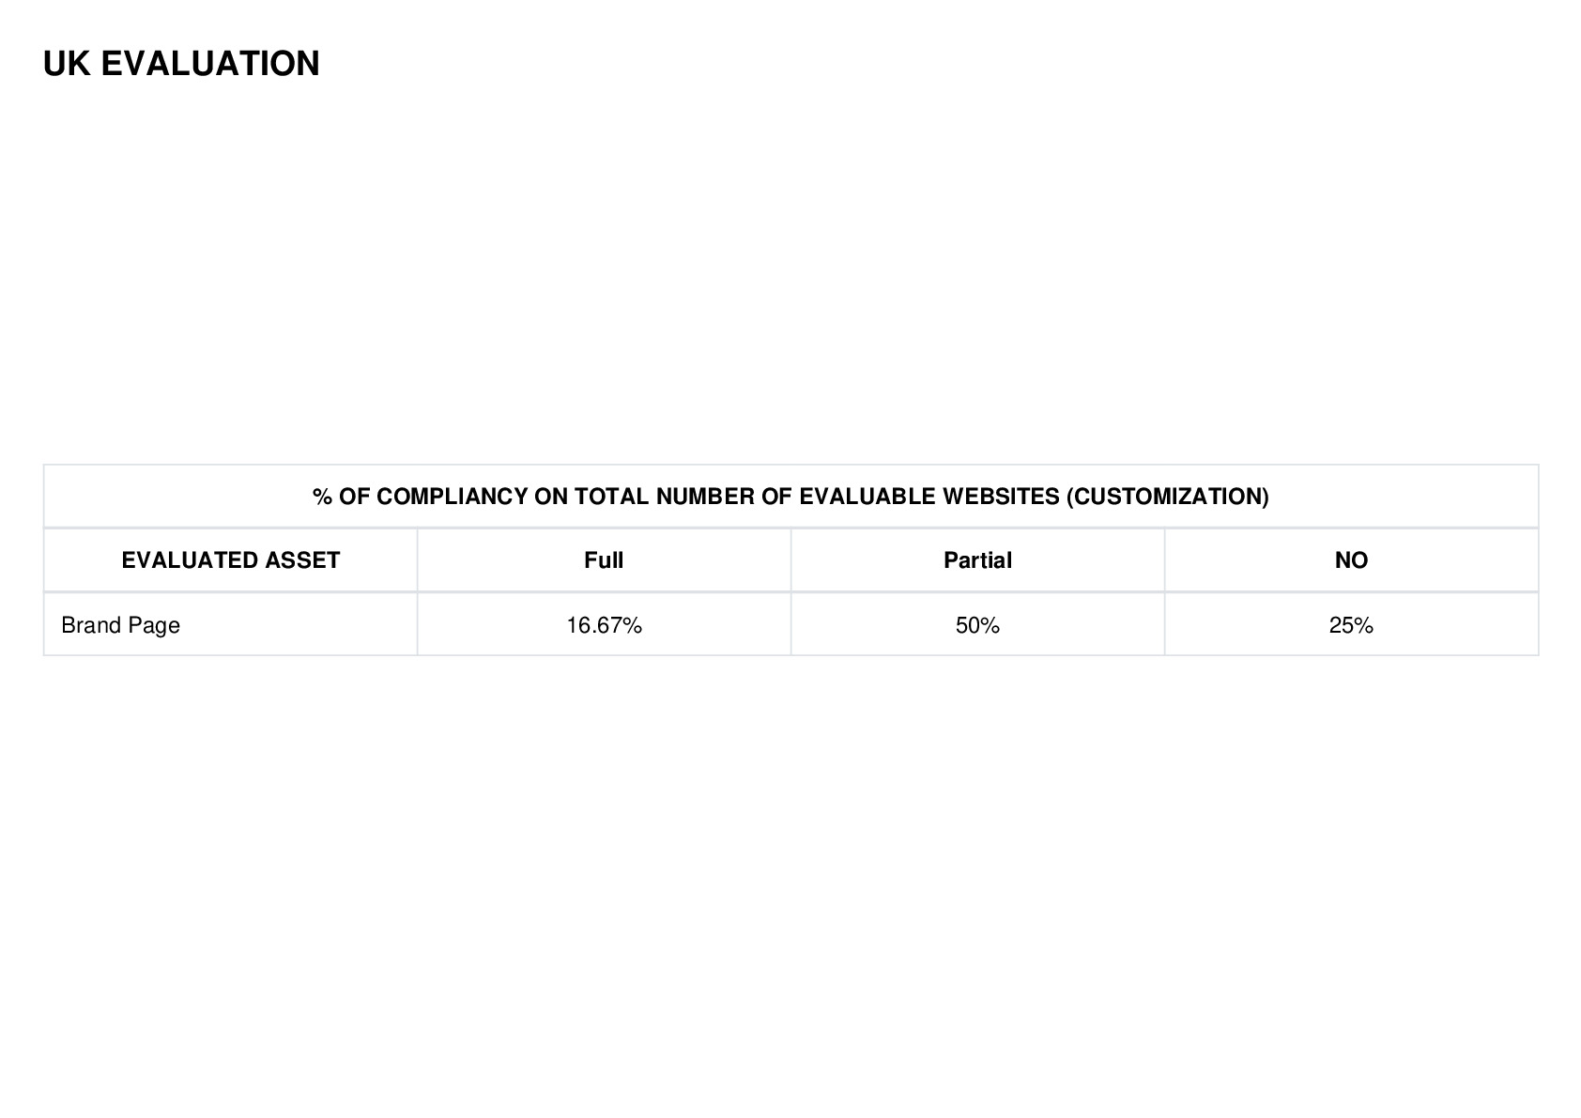Viewport: 1581px width, 1118px height.
Task: Select the NO column header
Action: click(1351, 560)
